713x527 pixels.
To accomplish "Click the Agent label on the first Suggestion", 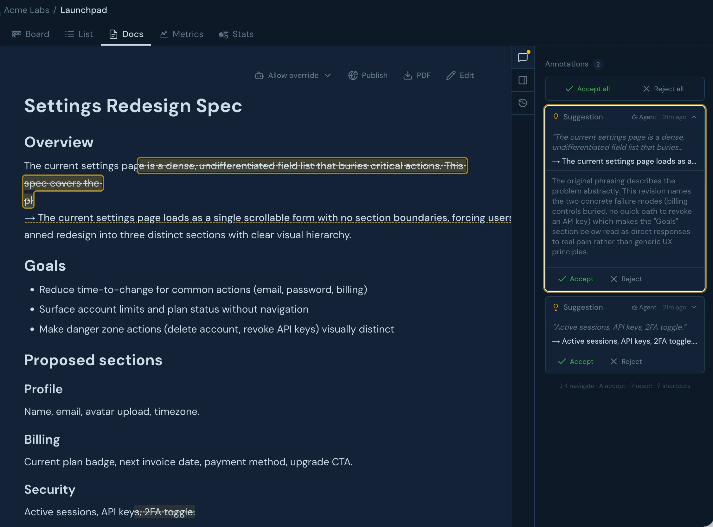I will (644, 117).
